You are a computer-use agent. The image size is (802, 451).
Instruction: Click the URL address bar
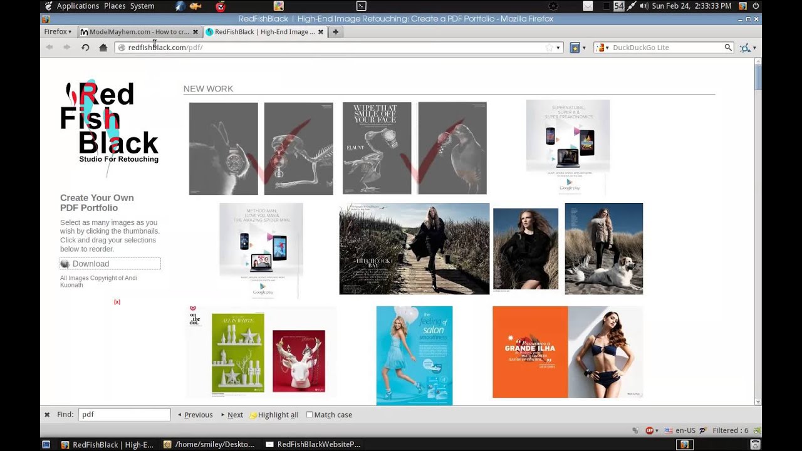coord(338,48)
